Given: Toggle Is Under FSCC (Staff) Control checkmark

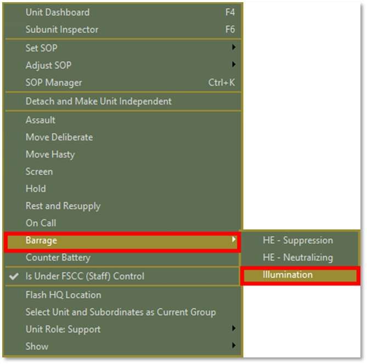Looking at the screenshot, I should click(x=85, y=276).
